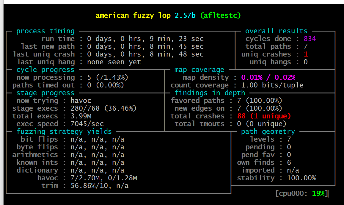344x205 pixels.
Task: Select the value "5 (71.43%)"
Action: [x=108, y=77]
